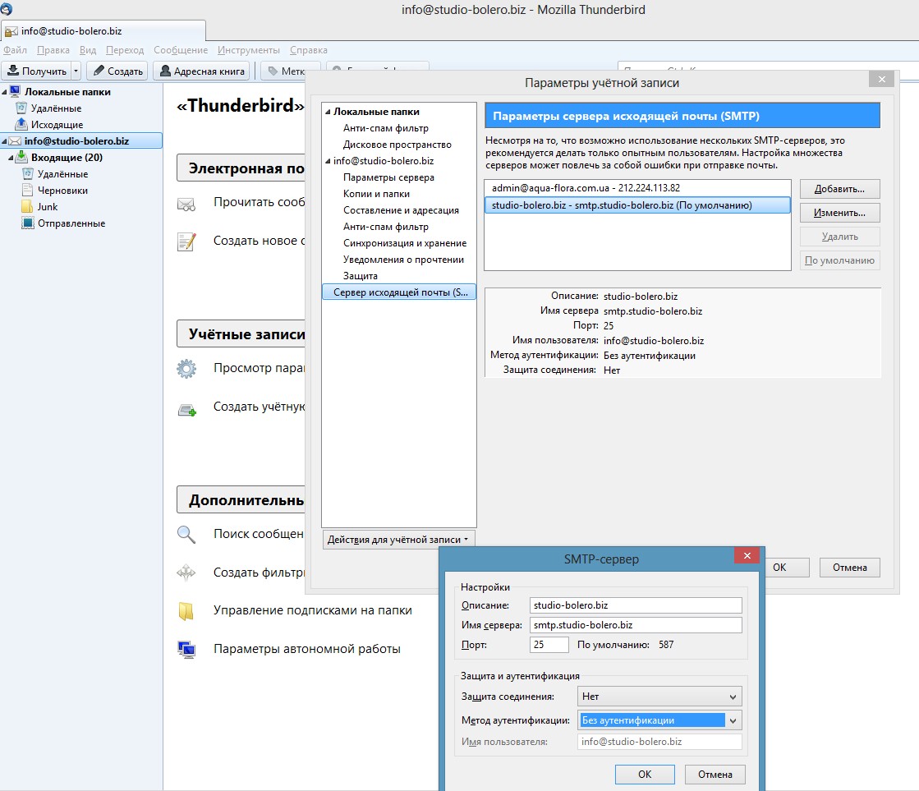Select studio-bolero.biz default SMTP server row
This screenshot has width=919, height=791.
pos(637,205)
